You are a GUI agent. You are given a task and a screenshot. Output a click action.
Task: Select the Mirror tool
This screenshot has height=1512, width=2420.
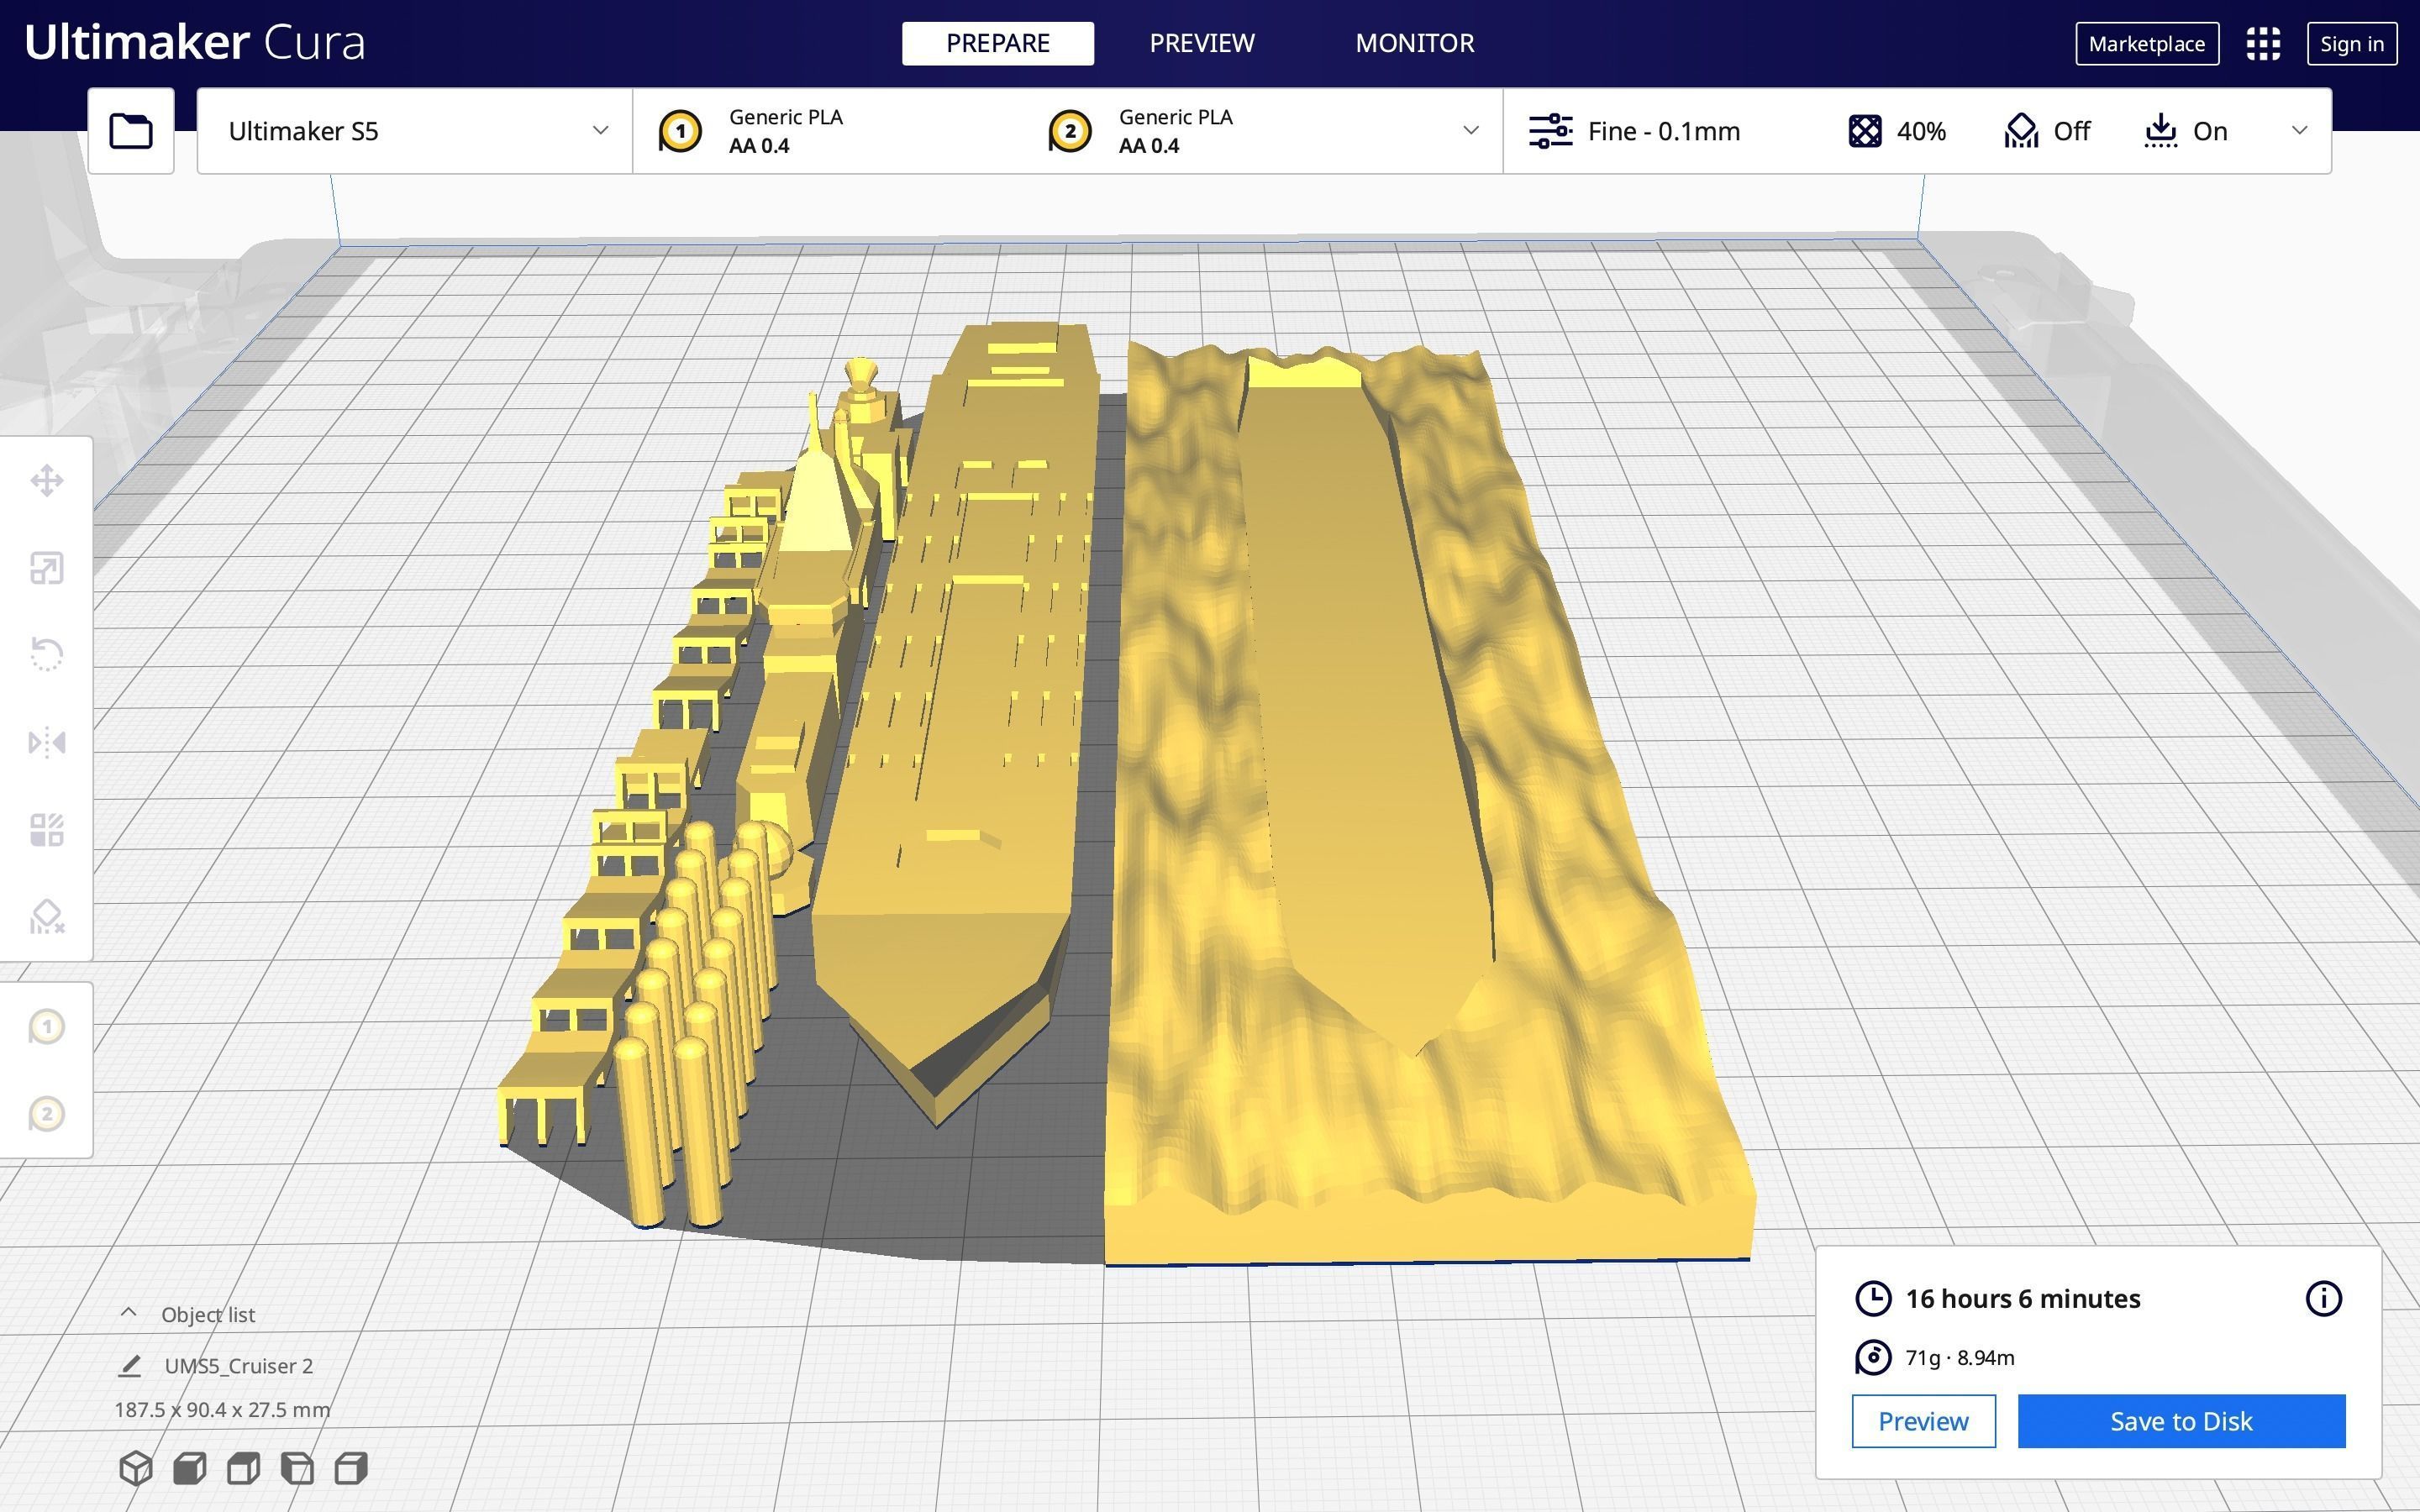click(x=46, y=743)
